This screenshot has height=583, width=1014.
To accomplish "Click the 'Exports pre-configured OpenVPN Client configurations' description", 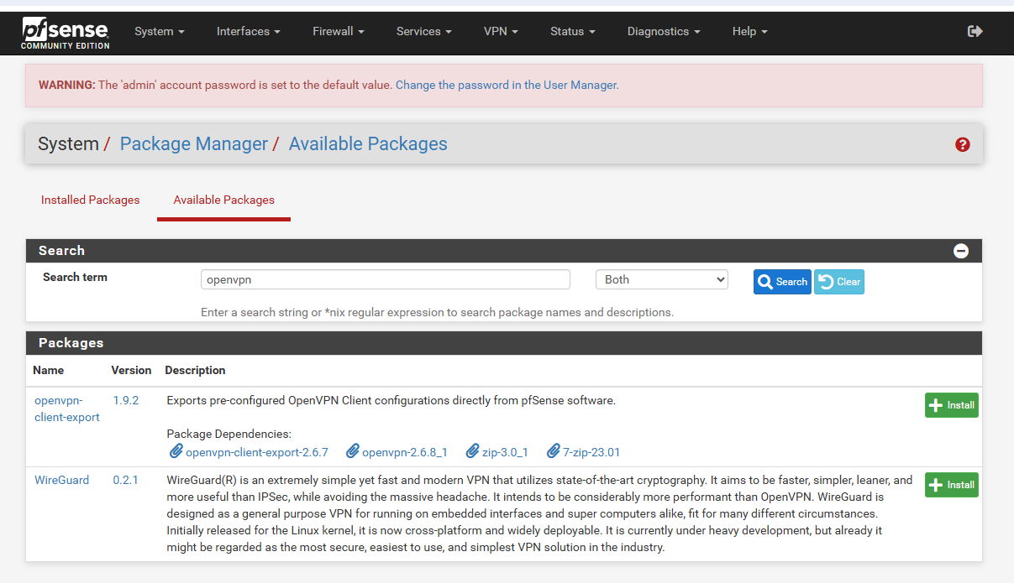I will coord(391,400).
